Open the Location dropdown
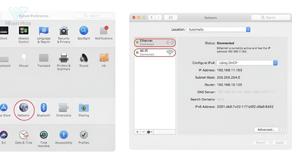The image size is (292, 164). point(218,30)
